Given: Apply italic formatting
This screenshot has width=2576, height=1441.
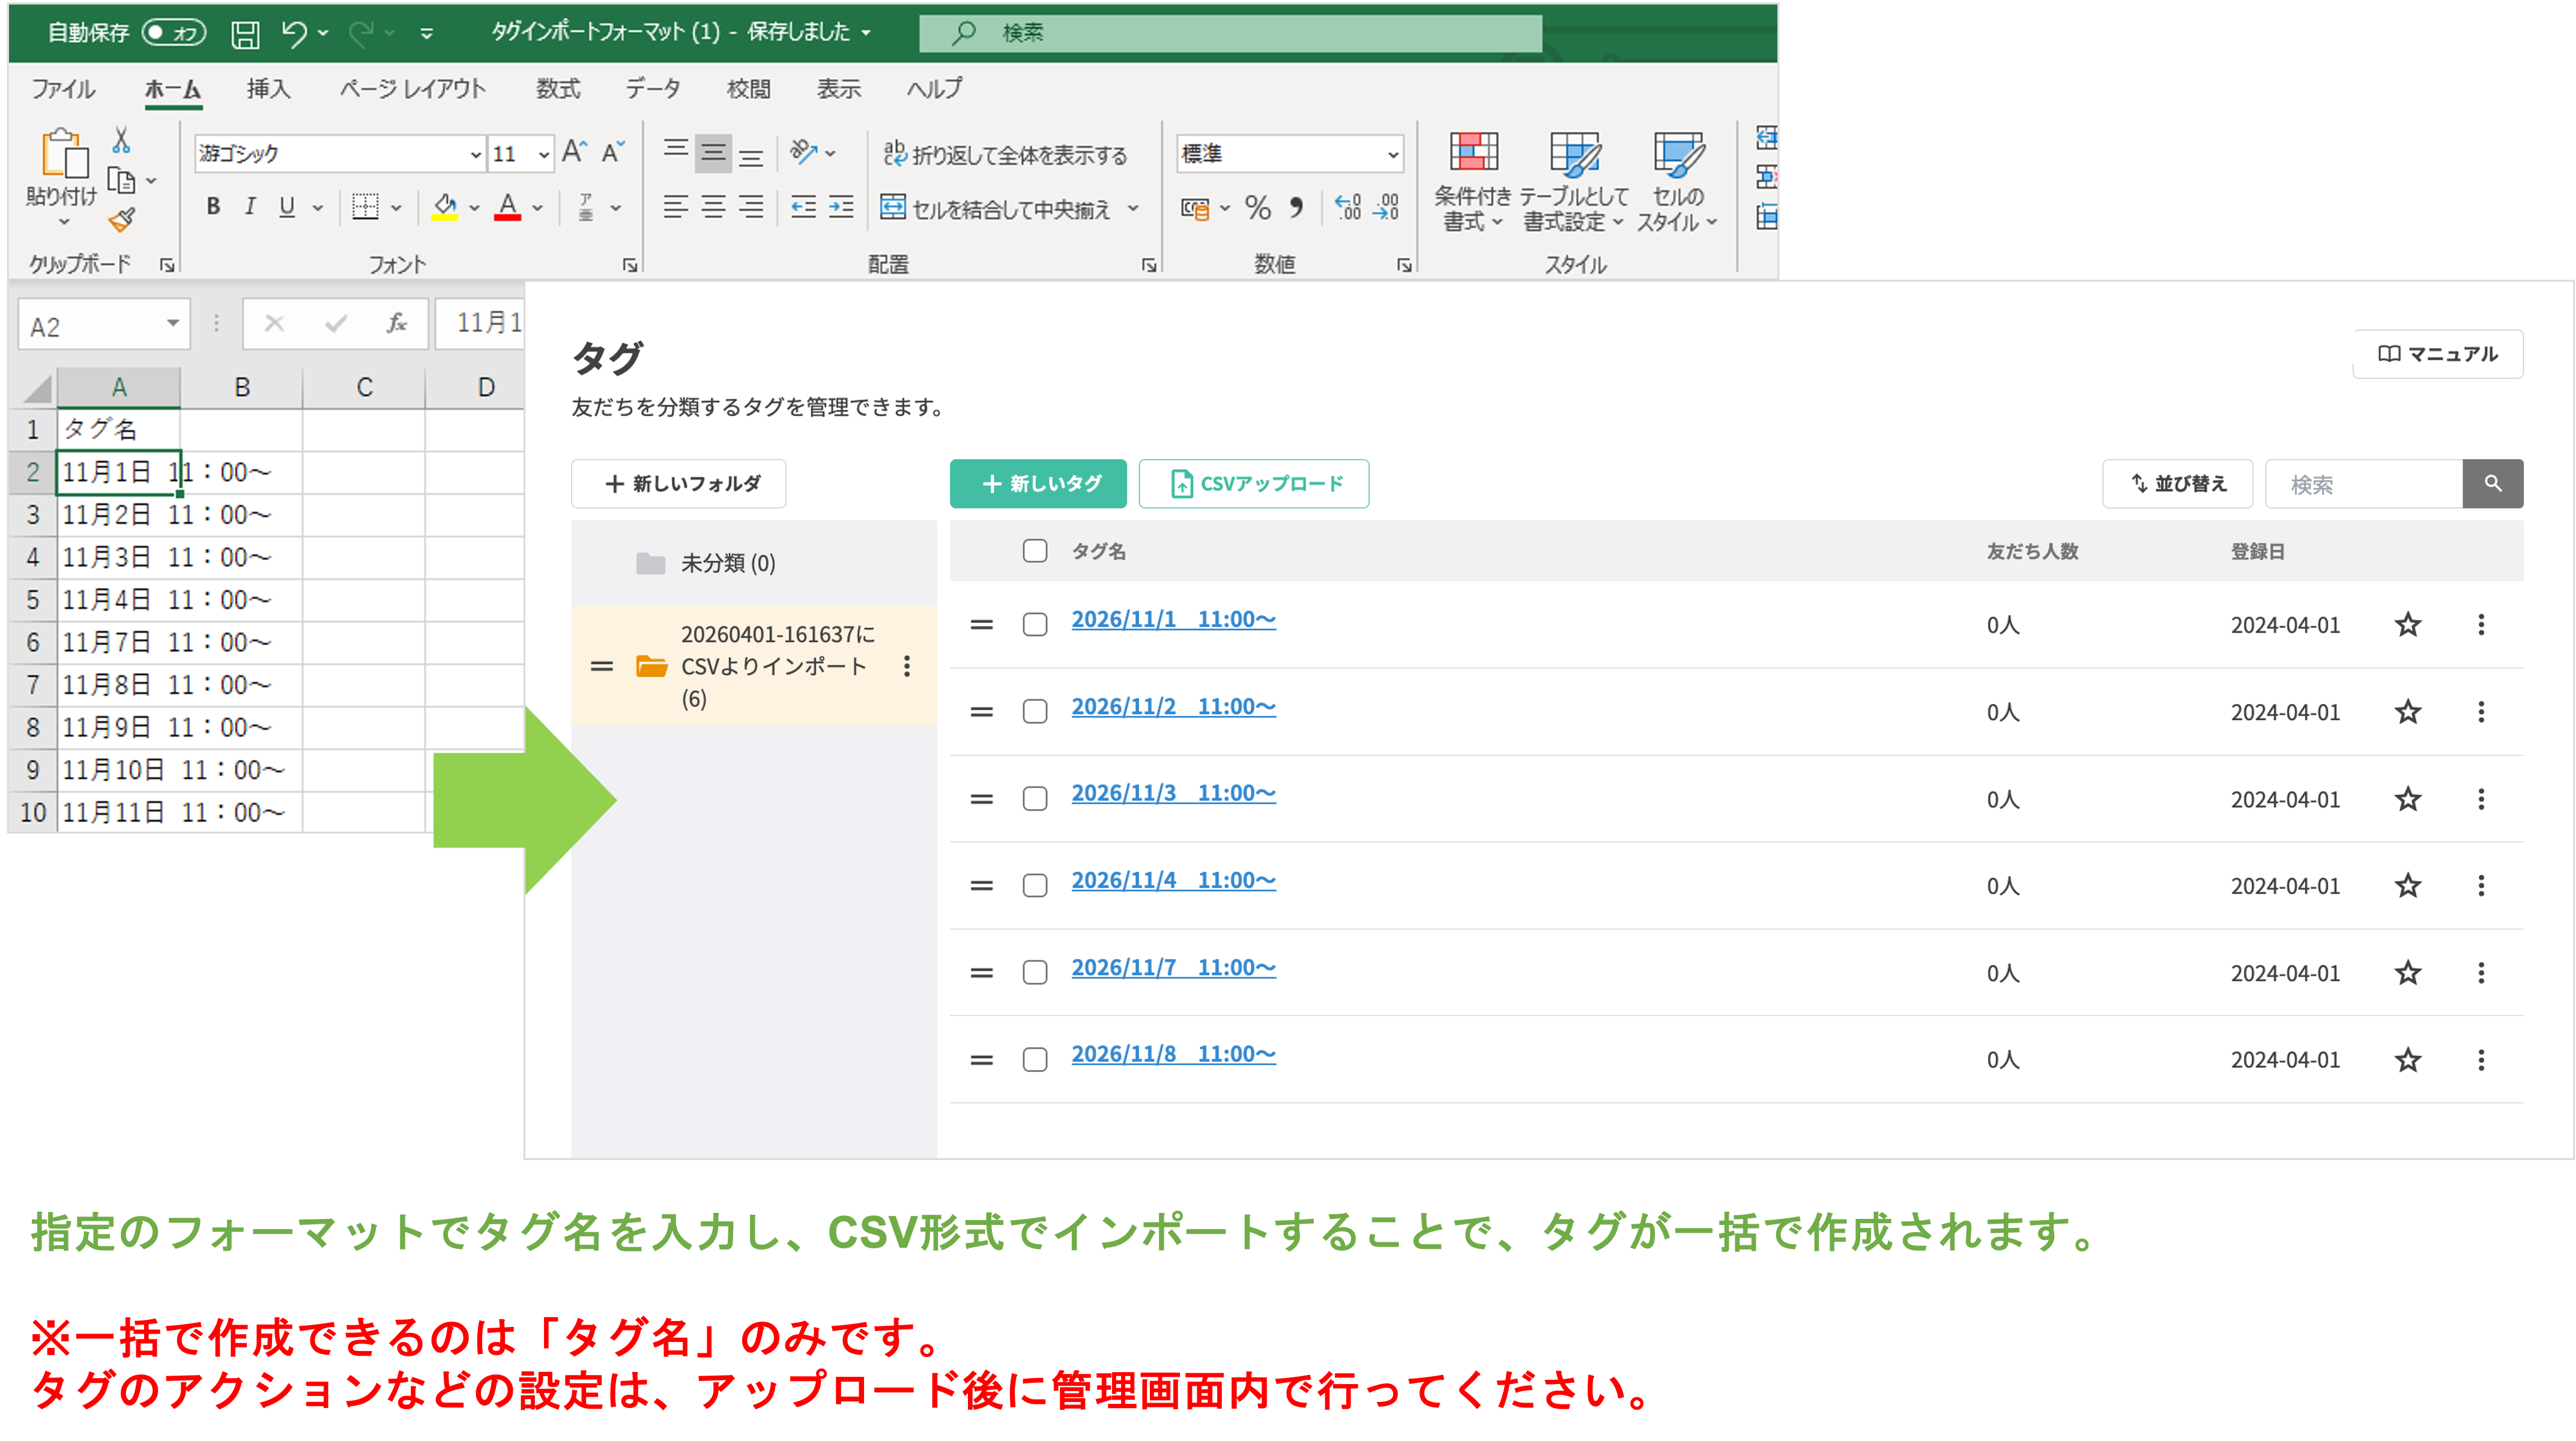Looking at the screenshot, I should point(249,207).
